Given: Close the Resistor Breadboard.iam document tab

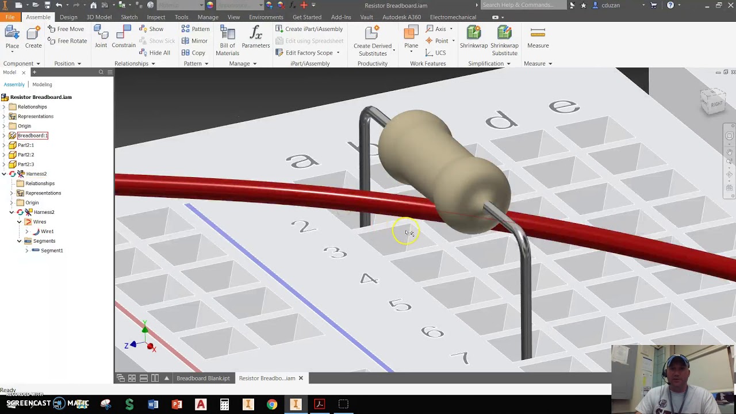Looking at the screenshot, I should (x=301, y=378).
